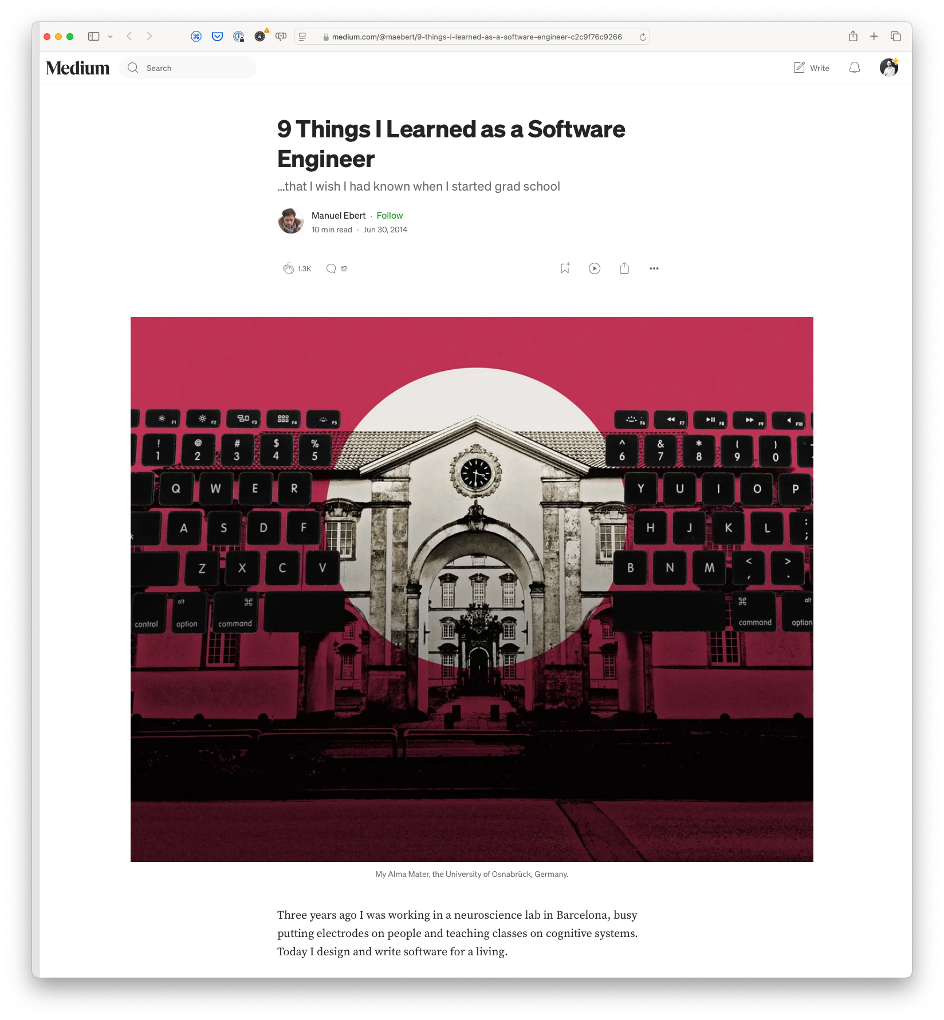Open the article's more options menu
This screenshot has height=1020, width=944.
click(x=654, y=268)
